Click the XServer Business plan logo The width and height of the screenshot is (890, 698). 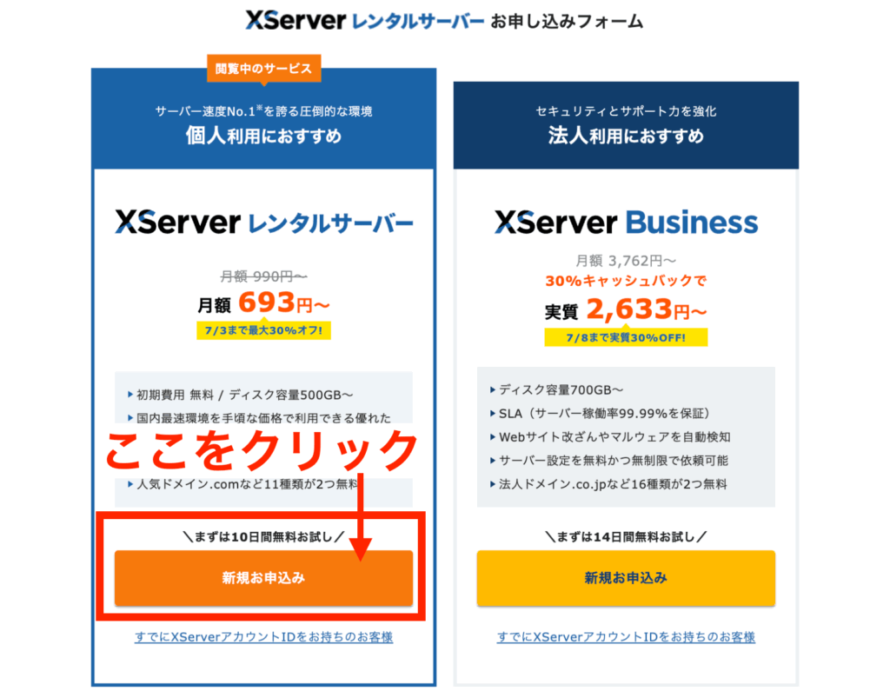[626, 222]
